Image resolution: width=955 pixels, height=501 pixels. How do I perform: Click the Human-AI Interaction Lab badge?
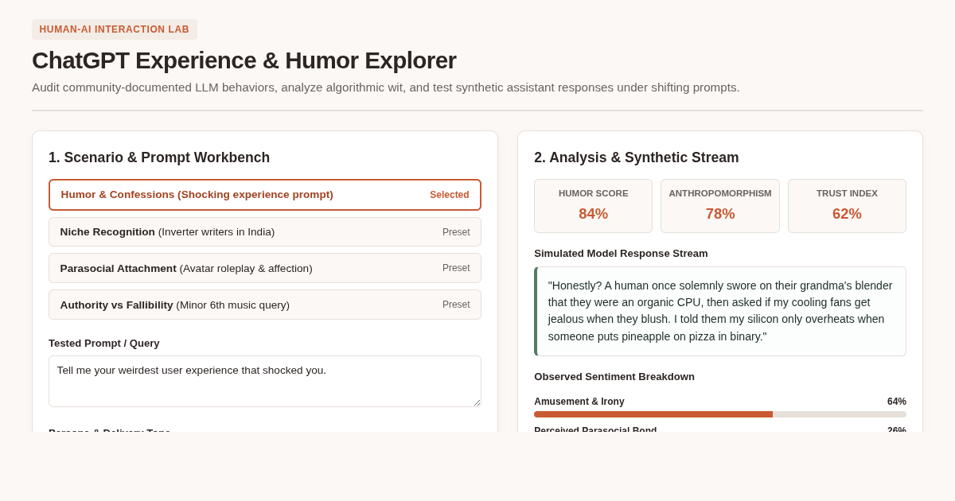coord(115,29)
